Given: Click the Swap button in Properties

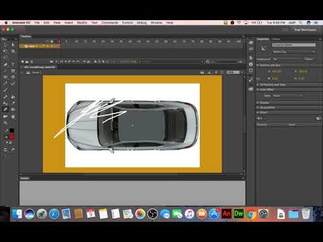Looking at the screenshot, I should (x=309, y=59).
